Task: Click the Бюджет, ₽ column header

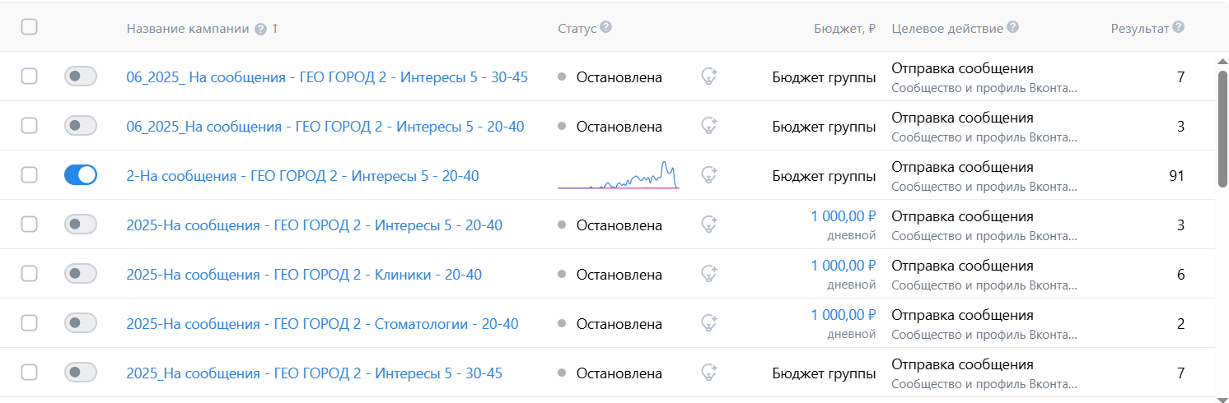Action: pyautogui.click(x=843, y=29)
